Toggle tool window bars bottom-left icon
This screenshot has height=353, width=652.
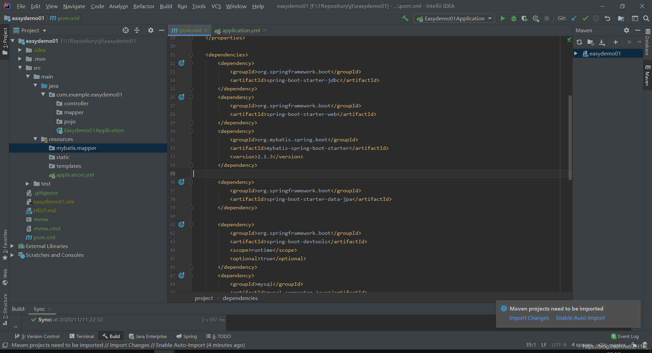click(x=5, y=345)
